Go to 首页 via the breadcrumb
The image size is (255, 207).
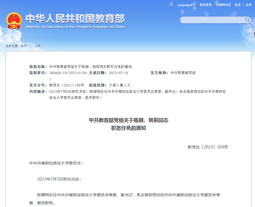point(23,46)
